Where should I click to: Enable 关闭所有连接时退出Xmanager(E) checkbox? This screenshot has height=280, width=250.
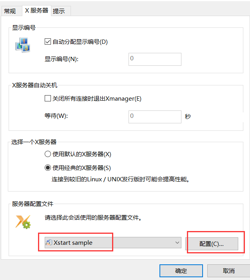[x=48, y=98]
